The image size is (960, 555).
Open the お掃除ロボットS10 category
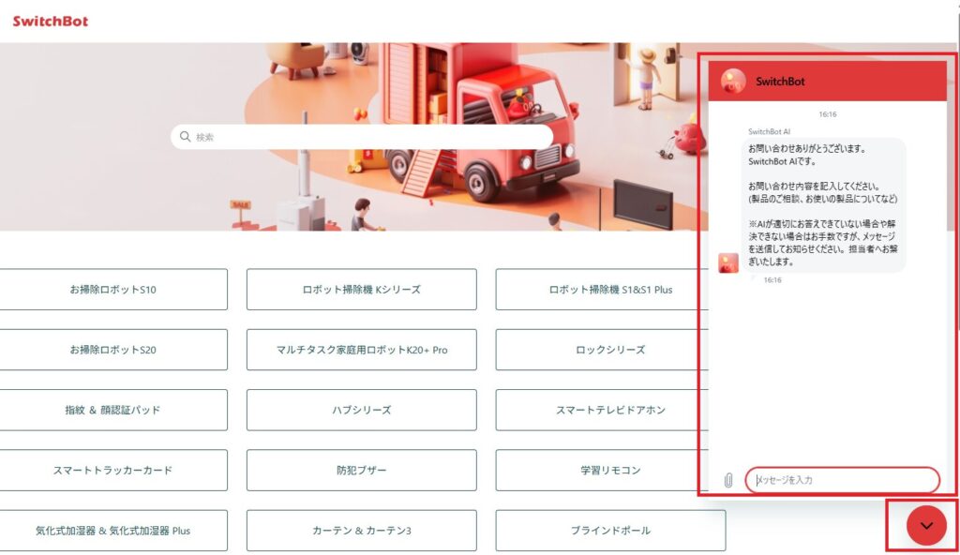(113, 289)
